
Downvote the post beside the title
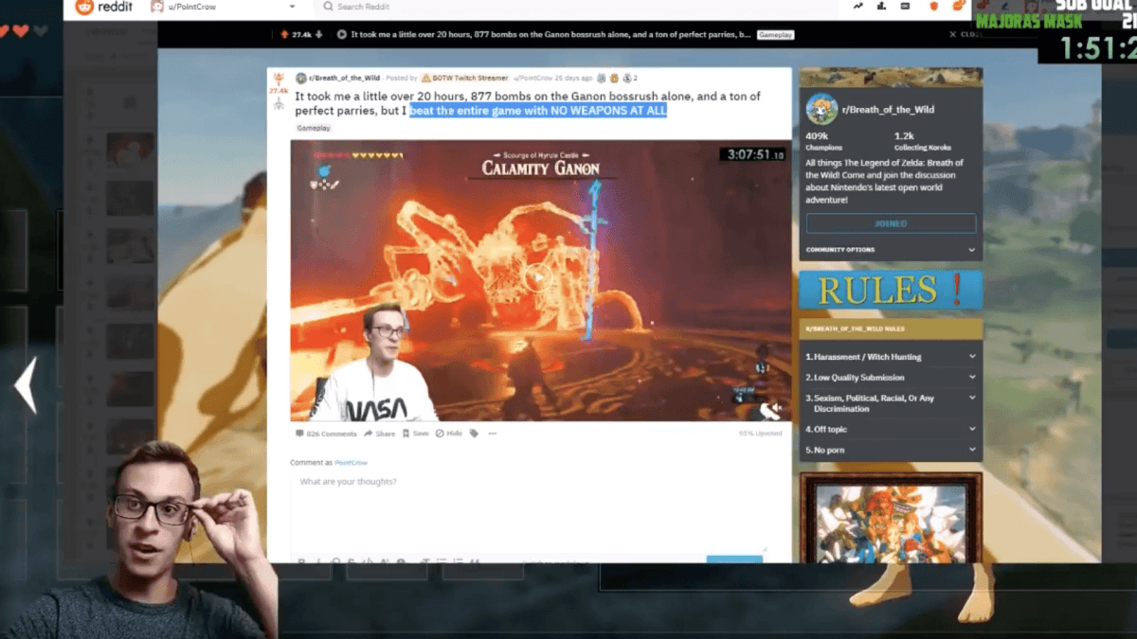tap(279, 103)
